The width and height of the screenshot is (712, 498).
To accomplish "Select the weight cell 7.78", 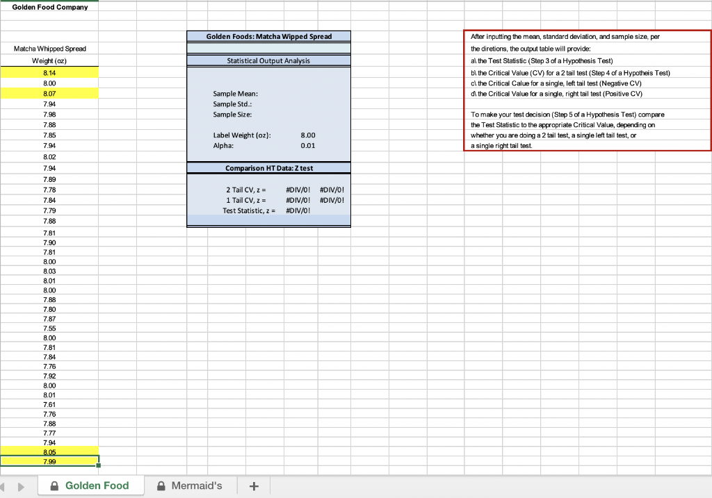I will (x=49, y=190).
